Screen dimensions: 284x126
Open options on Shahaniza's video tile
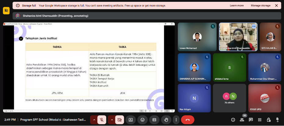(x=253, y=26)
